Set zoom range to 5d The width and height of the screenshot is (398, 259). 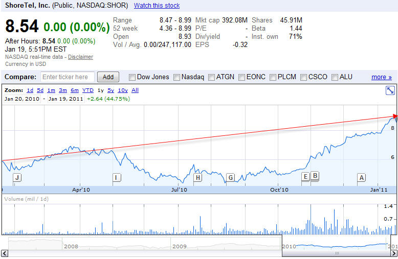click(x=41, y=90)
